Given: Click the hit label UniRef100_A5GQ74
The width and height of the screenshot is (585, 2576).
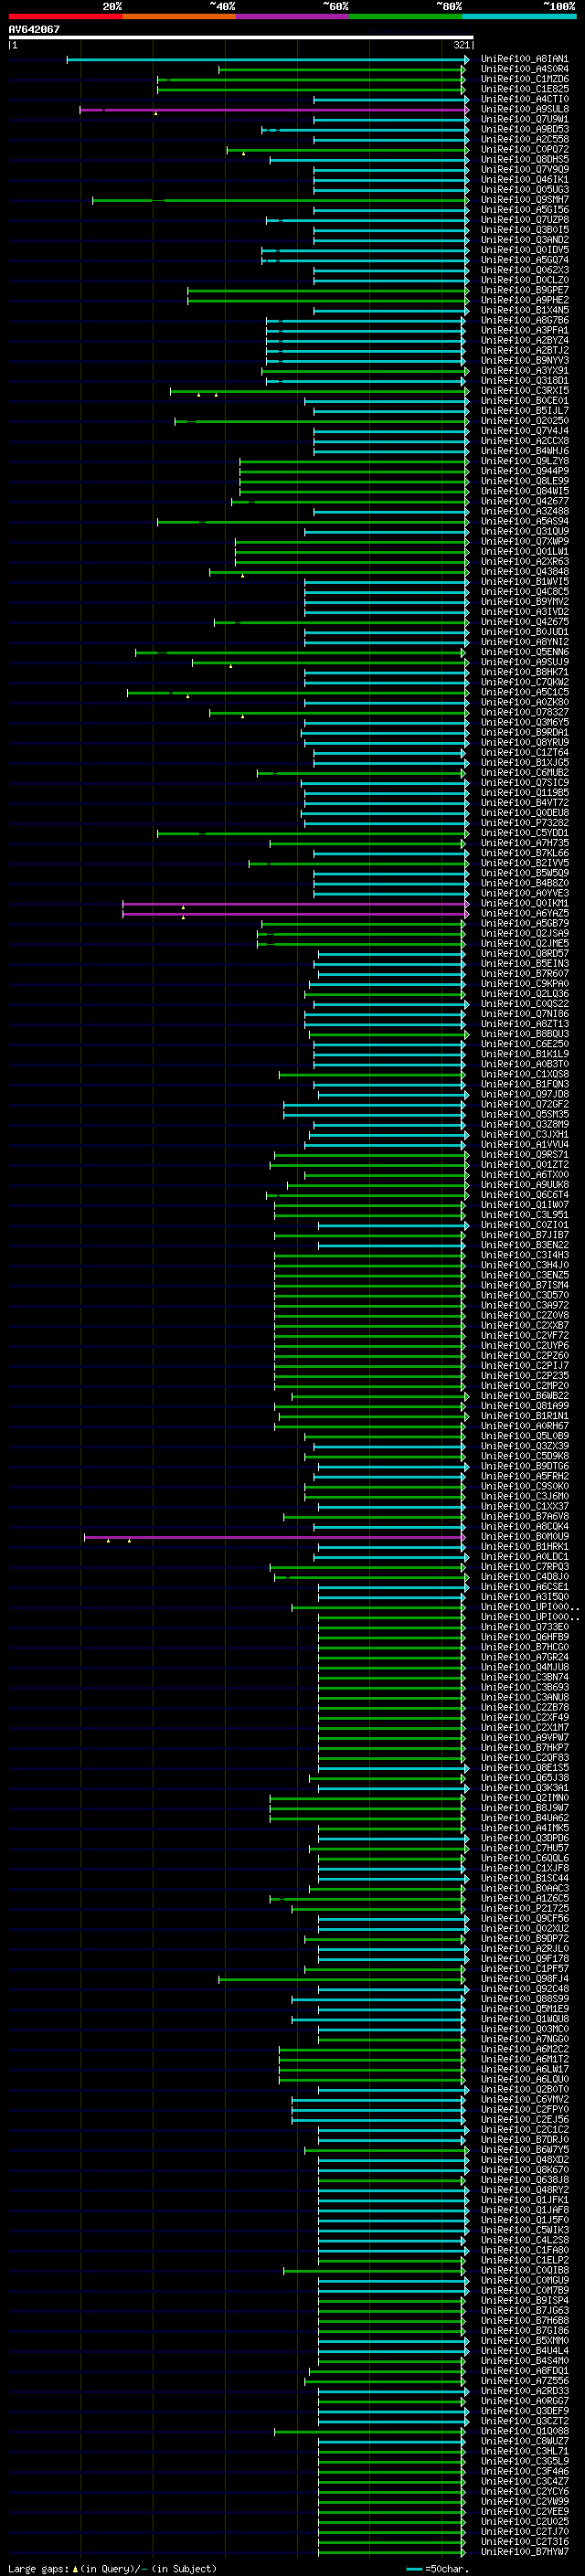Looking at the screenshot, I should tap(524, 260).
